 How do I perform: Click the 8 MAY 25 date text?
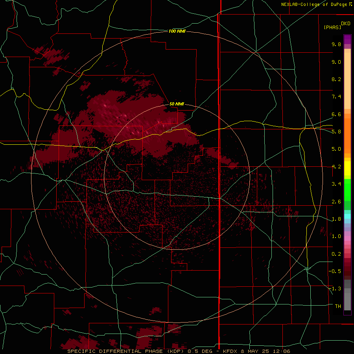pos(254,351)
